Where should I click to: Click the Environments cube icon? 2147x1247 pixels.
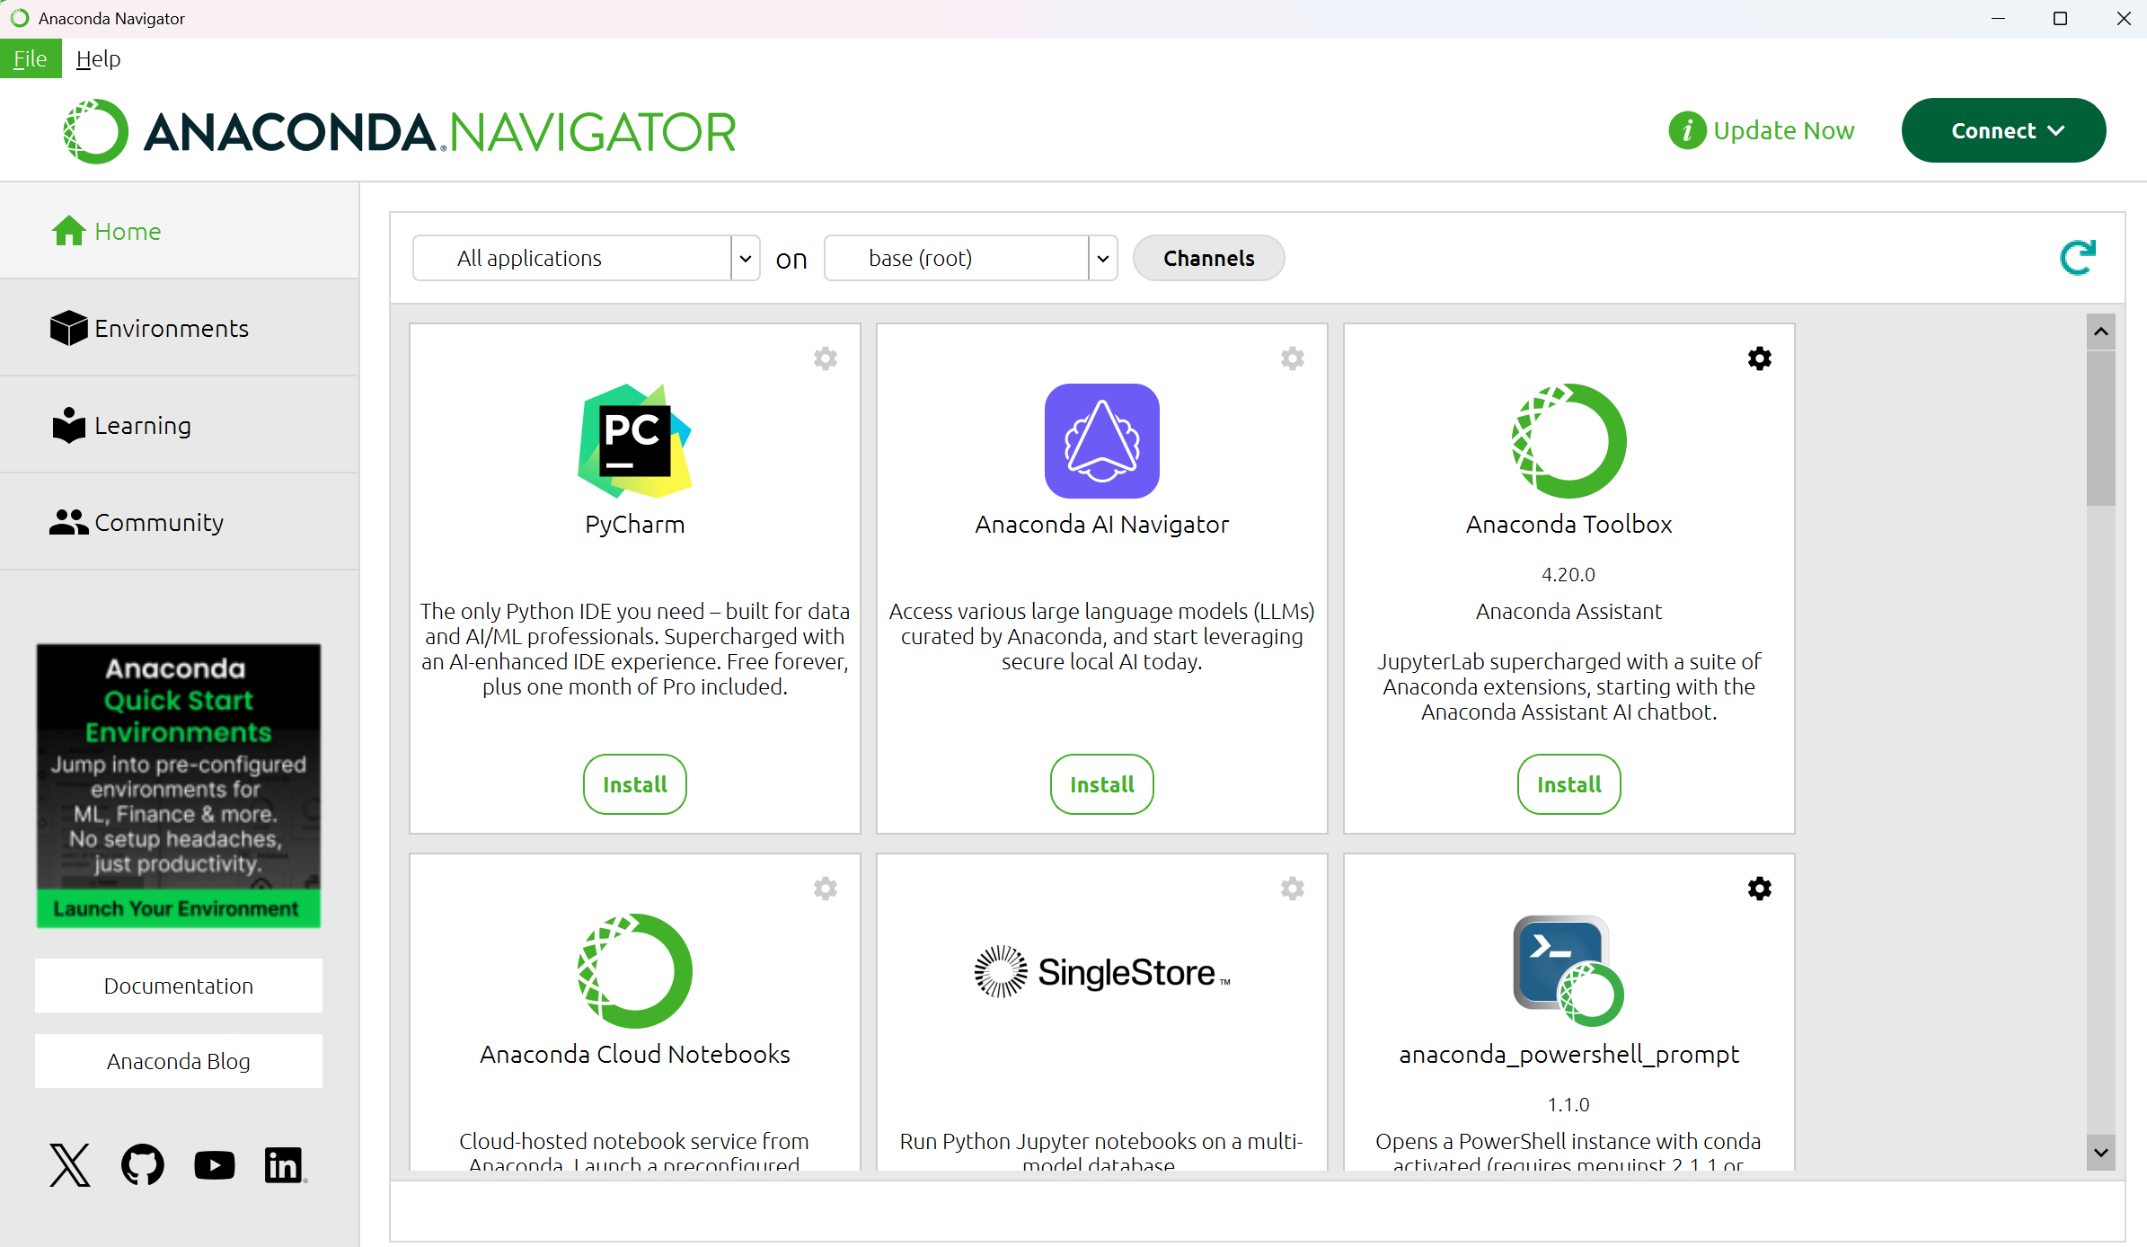[68, 328]
